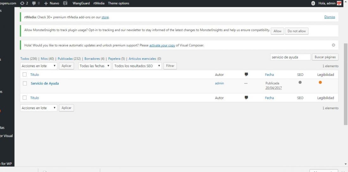Click the Filtrar button

170,66
